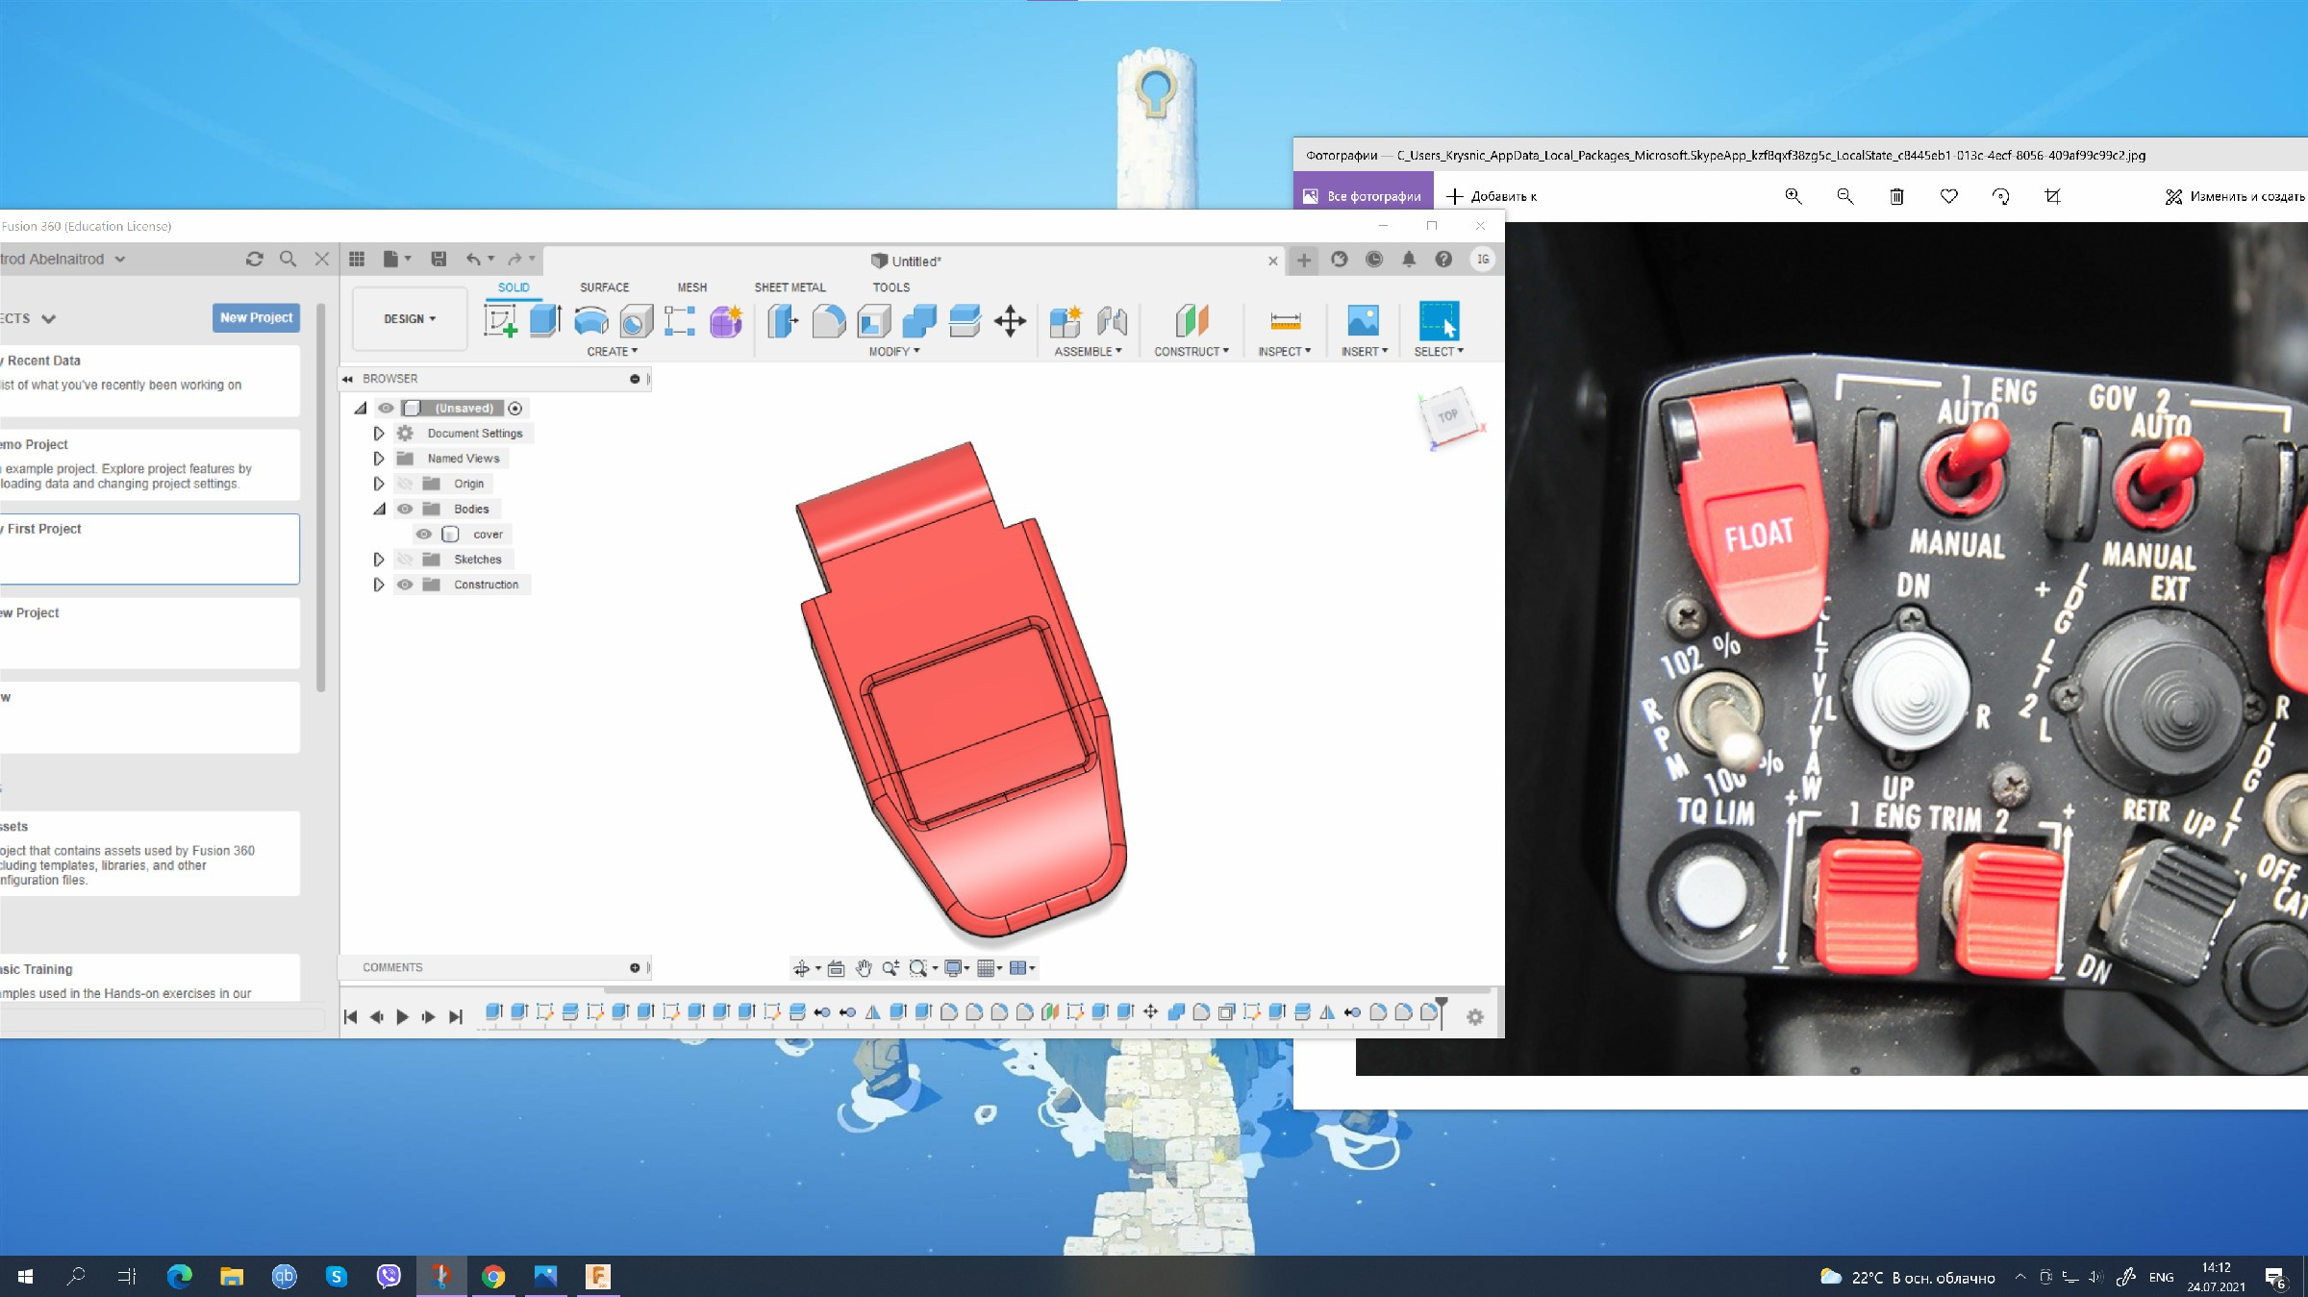Toggle visibility of the Unsaved root component
2308x1297 pixels.
386,408
